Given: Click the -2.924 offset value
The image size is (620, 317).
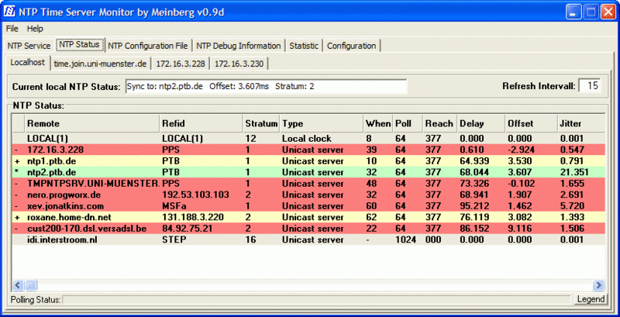Looking at the screenshot, I should pos(521,150).
